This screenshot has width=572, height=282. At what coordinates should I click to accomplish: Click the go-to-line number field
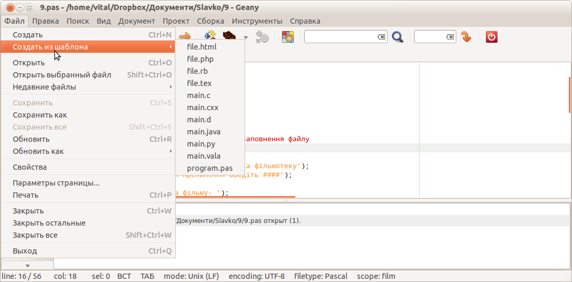point(435,37)
